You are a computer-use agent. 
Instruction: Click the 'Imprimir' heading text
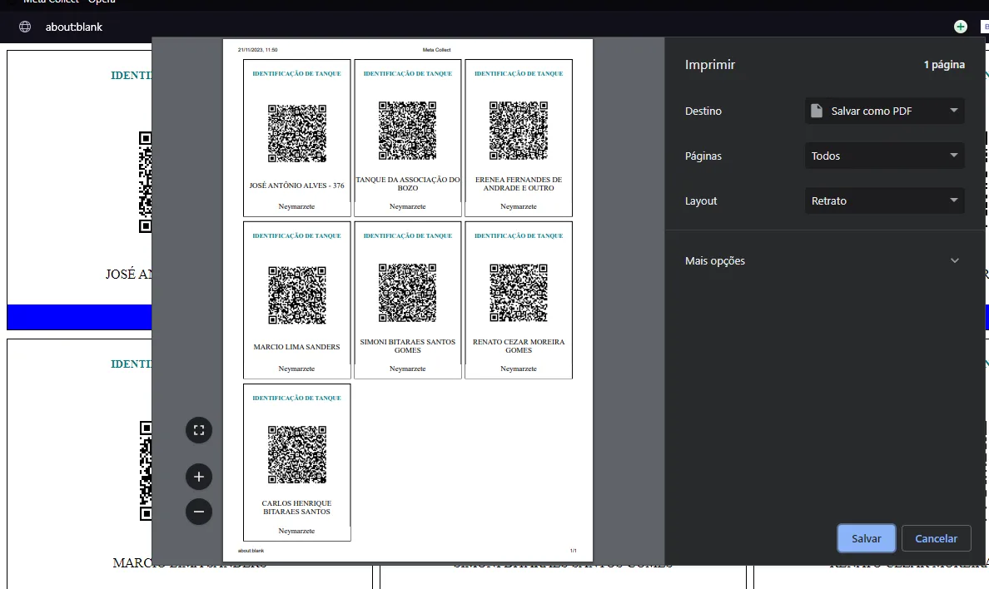[x=710, y=64]
